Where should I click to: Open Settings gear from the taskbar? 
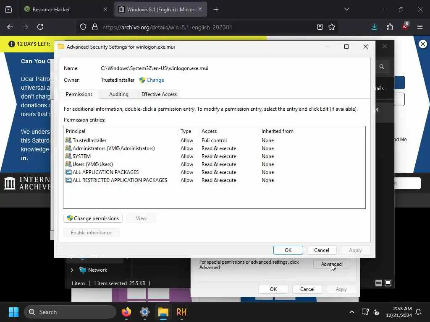(x=145, y=312)
